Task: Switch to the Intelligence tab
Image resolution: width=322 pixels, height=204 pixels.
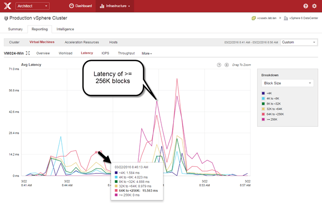Action: (x=65, y=29)
